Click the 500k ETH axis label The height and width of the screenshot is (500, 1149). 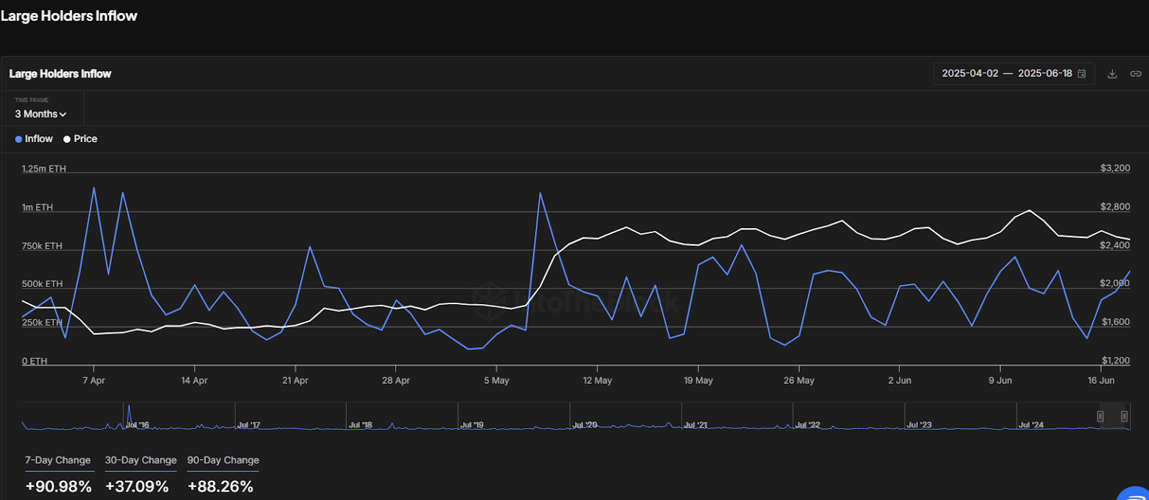pyautogui.click(x=42, y=284)
